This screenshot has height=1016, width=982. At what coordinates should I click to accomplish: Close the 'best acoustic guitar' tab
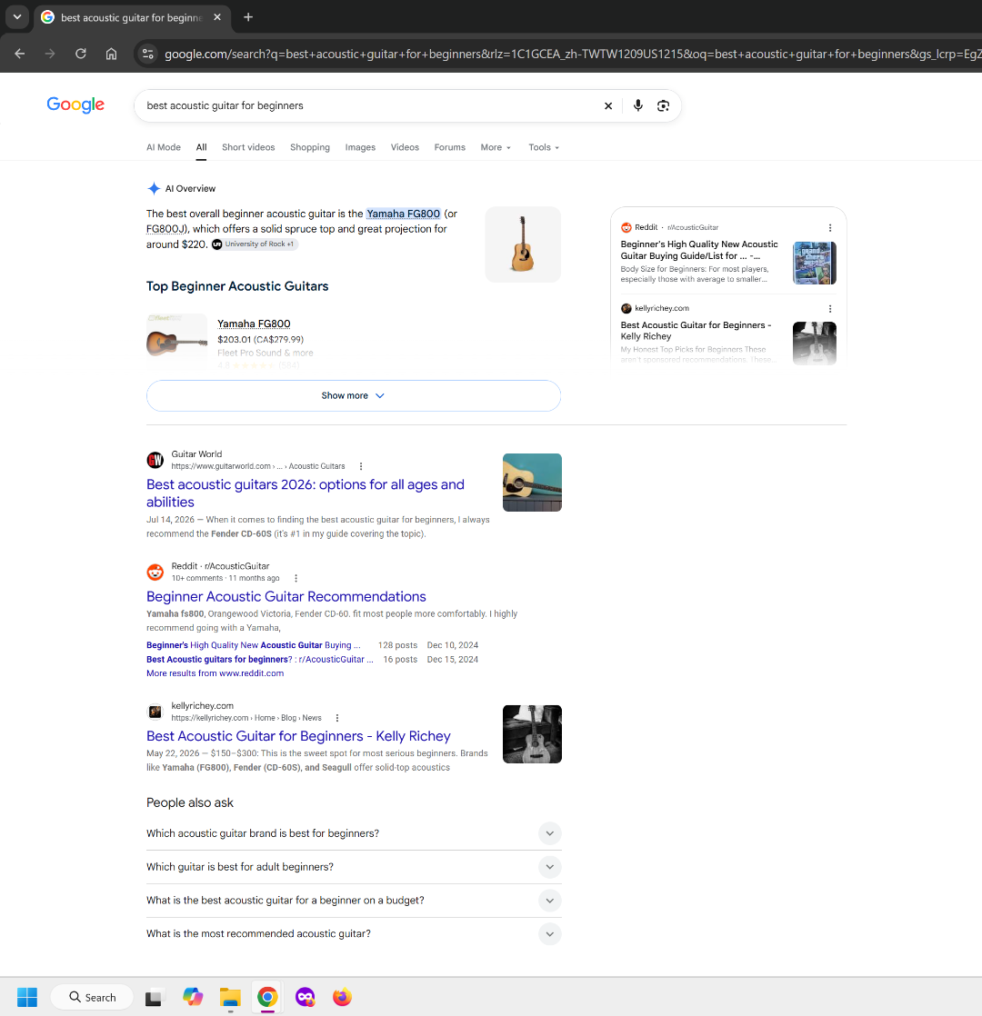[217, 17]
